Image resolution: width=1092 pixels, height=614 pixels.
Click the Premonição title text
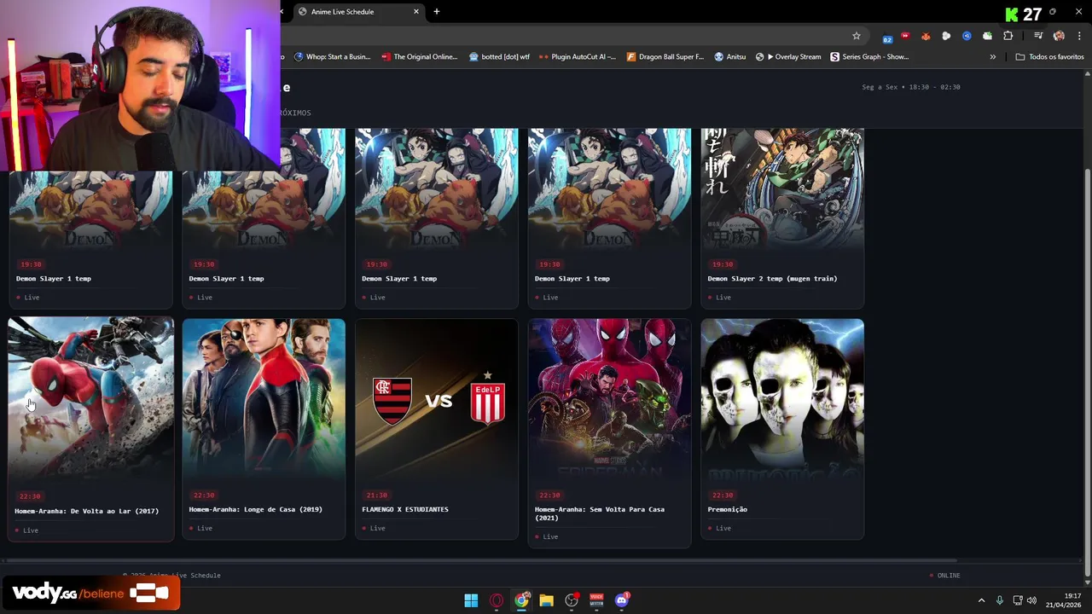[727, 509]
